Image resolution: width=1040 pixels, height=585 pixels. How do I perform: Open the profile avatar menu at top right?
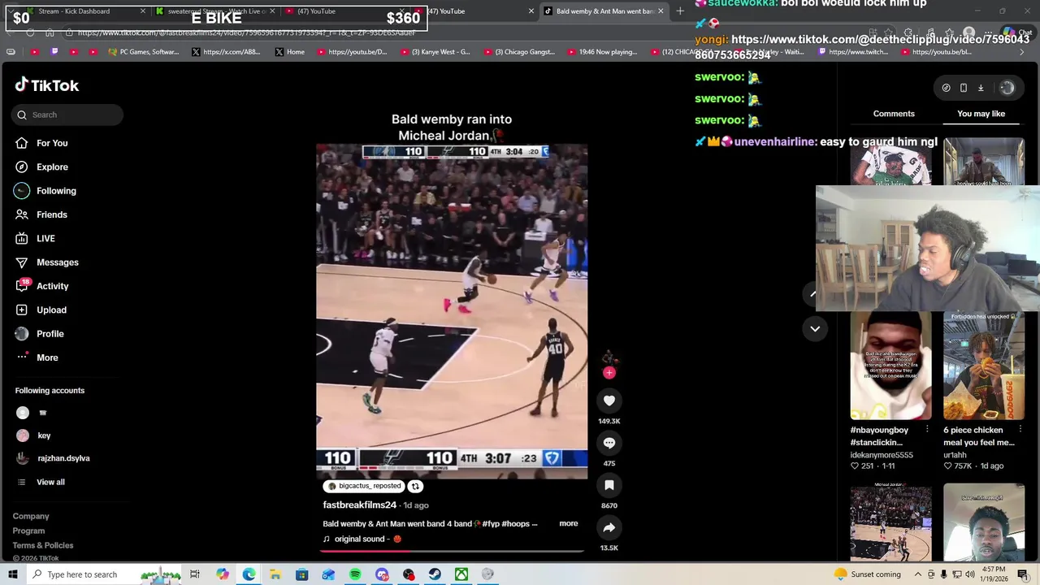click(x=1007, y=88)
